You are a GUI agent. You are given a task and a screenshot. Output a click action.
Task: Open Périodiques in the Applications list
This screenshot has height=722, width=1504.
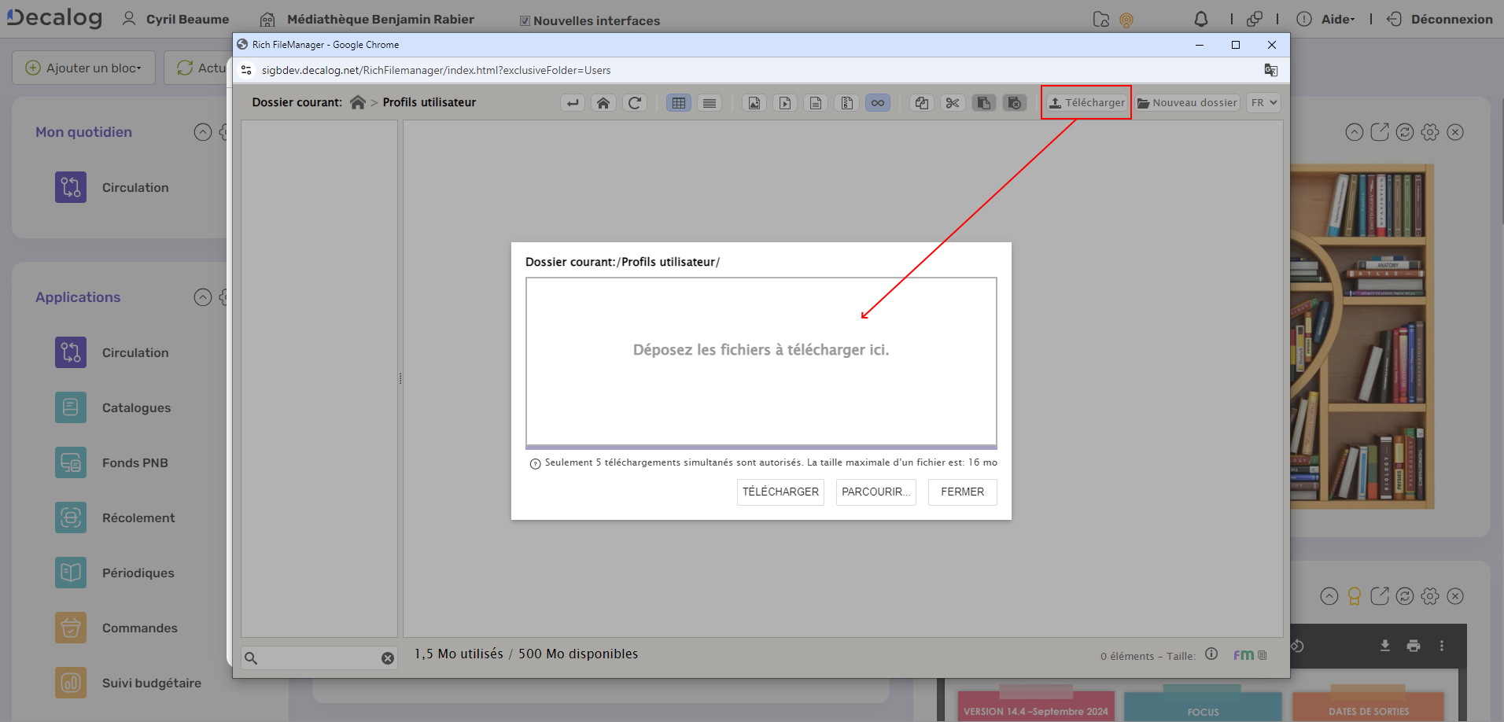(x=138, y=573)
